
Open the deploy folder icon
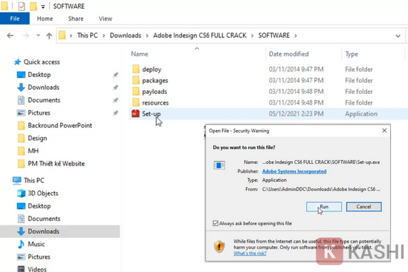pos(136,69)
